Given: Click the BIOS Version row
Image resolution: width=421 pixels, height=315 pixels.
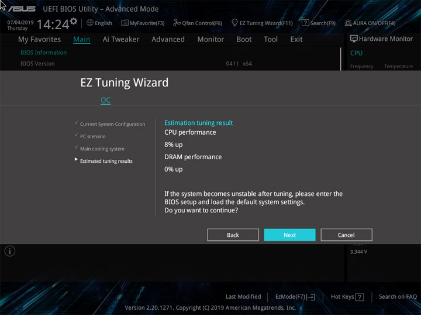Looking at the screenshot, I should pyautogui.click(x=37, y=64).
